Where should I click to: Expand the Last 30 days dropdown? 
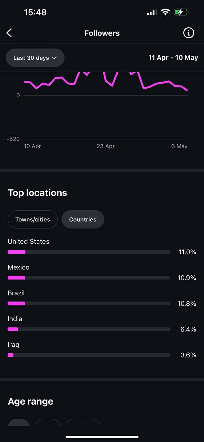(35, 58)
